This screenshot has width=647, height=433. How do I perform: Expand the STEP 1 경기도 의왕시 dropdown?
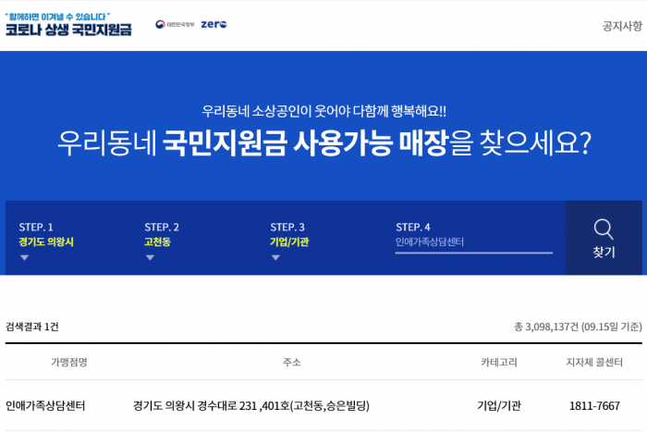click(46, 241)
